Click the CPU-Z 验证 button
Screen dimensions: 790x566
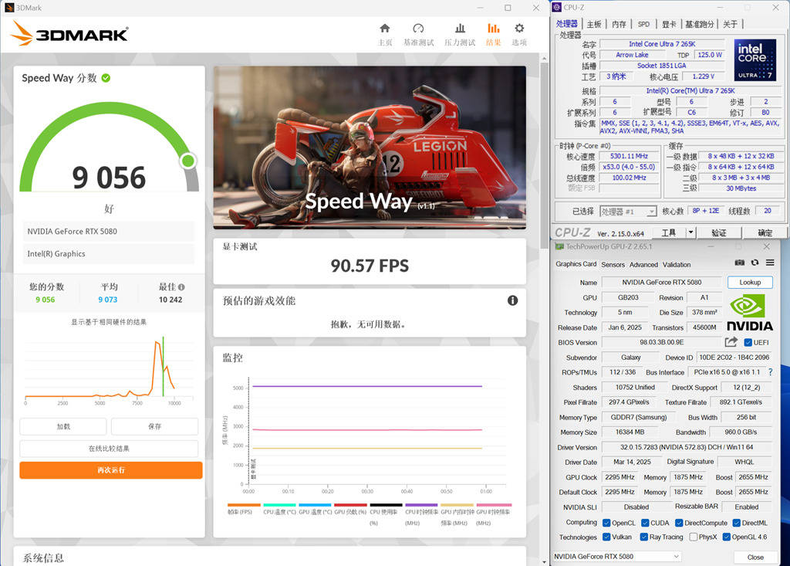point(719,232)
